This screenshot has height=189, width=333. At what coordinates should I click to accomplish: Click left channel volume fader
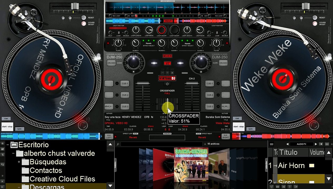pyautogui.click(x=143, y=84)
